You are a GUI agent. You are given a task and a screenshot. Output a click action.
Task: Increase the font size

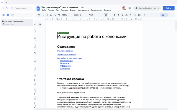[110, 15]
